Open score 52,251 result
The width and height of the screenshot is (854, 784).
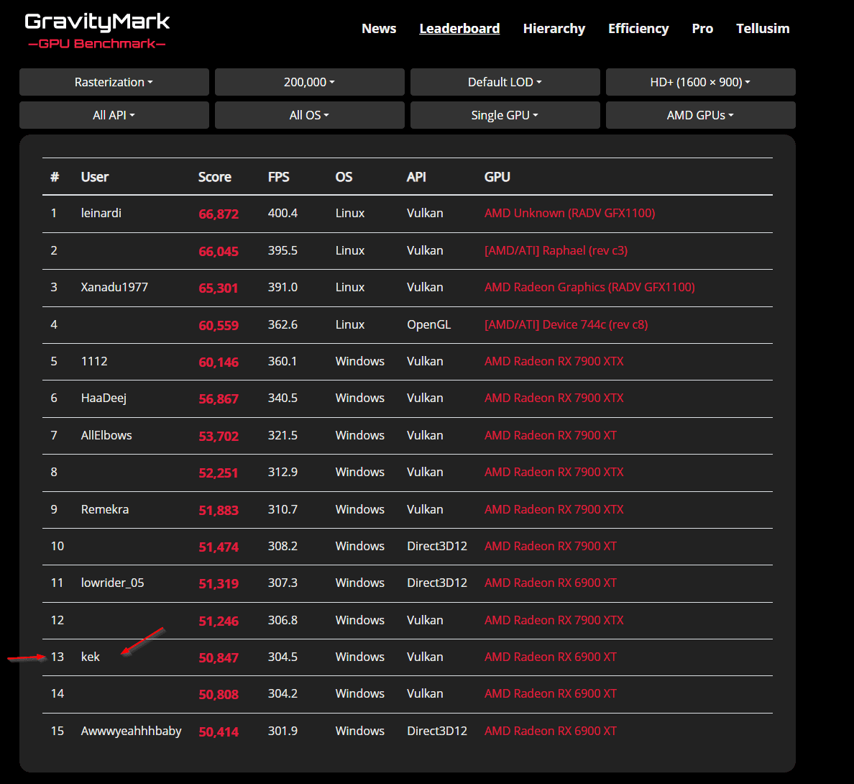(x=219, y=473)
